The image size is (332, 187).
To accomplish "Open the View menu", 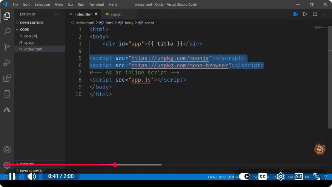I will [x=59, y=4].
